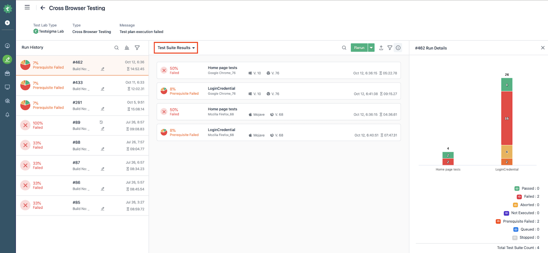Edit build number for run #88
This screenshot has width=548, height=253.
[102, 149]
